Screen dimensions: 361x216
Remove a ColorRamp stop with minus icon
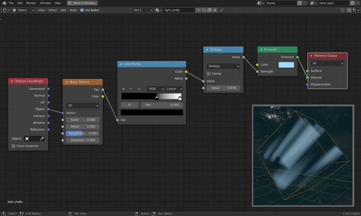pyautogui.click(x=131, y=89)
